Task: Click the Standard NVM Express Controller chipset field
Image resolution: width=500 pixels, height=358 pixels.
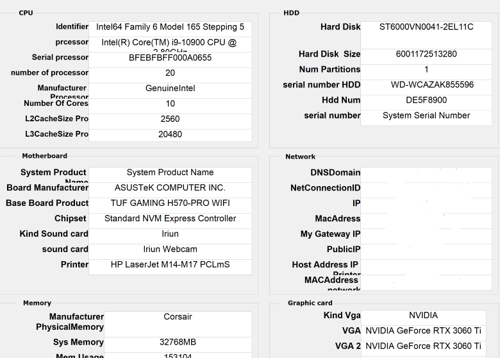Action: tap(171, 221)
